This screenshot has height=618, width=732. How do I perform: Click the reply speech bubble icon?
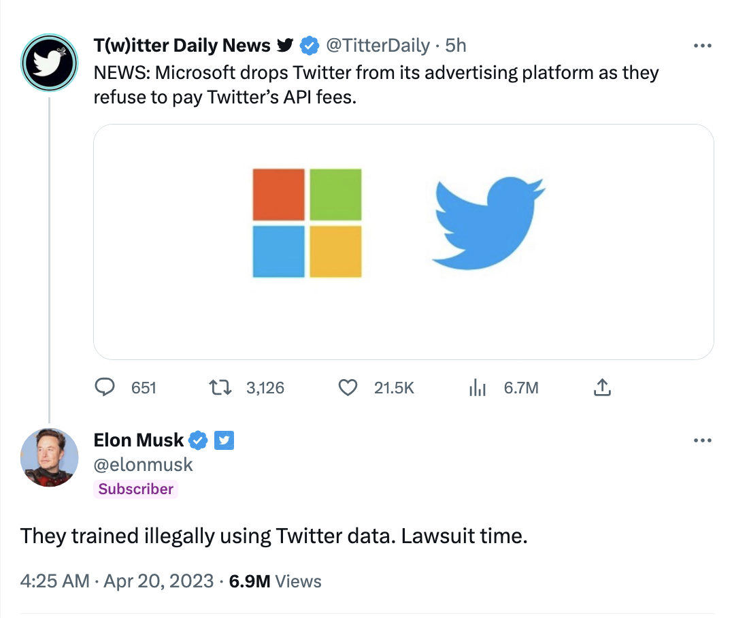pos(105,387)
